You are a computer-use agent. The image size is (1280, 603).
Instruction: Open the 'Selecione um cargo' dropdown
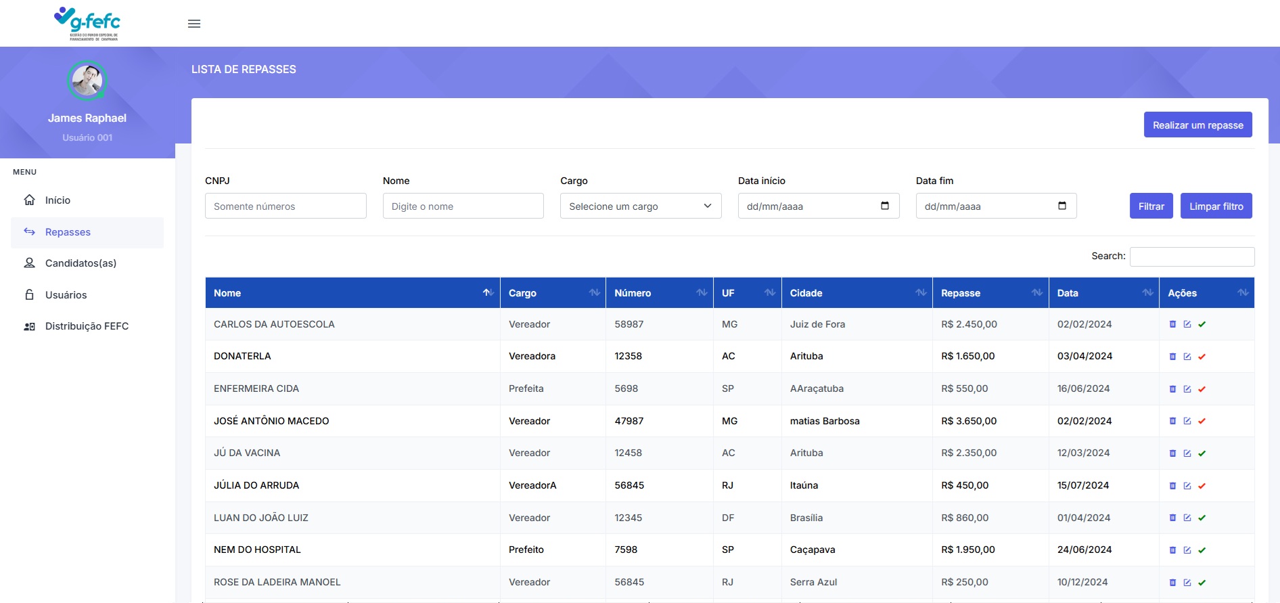pyautogui.click(x=640, y=206)
